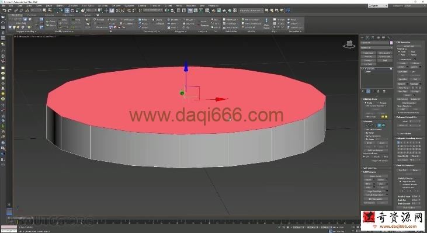The image size is (427, 233).
Task: Toggle the Percent Snap icon
Action: (x=129, y=11)
